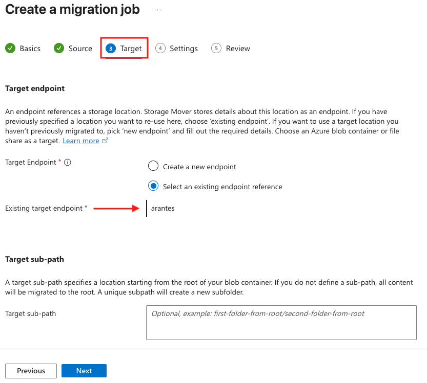Viewport: 427px width, 383px height.
Task: Open the ellipsis menu beside the page title
Action: coord(157,10)
